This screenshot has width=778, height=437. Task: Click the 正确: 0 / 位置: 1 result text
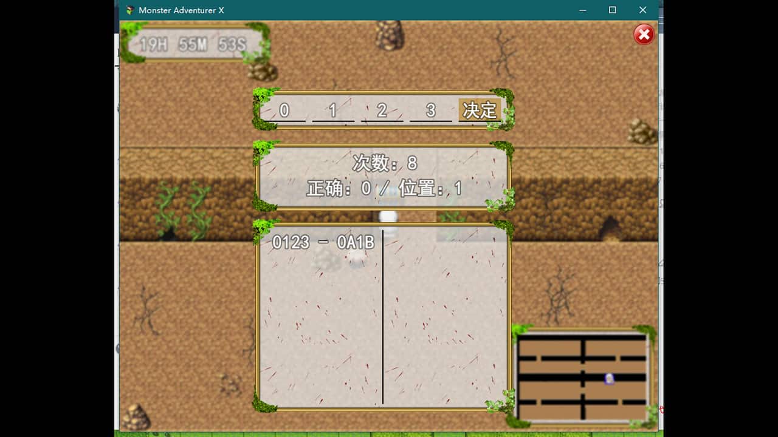point(384,188)
